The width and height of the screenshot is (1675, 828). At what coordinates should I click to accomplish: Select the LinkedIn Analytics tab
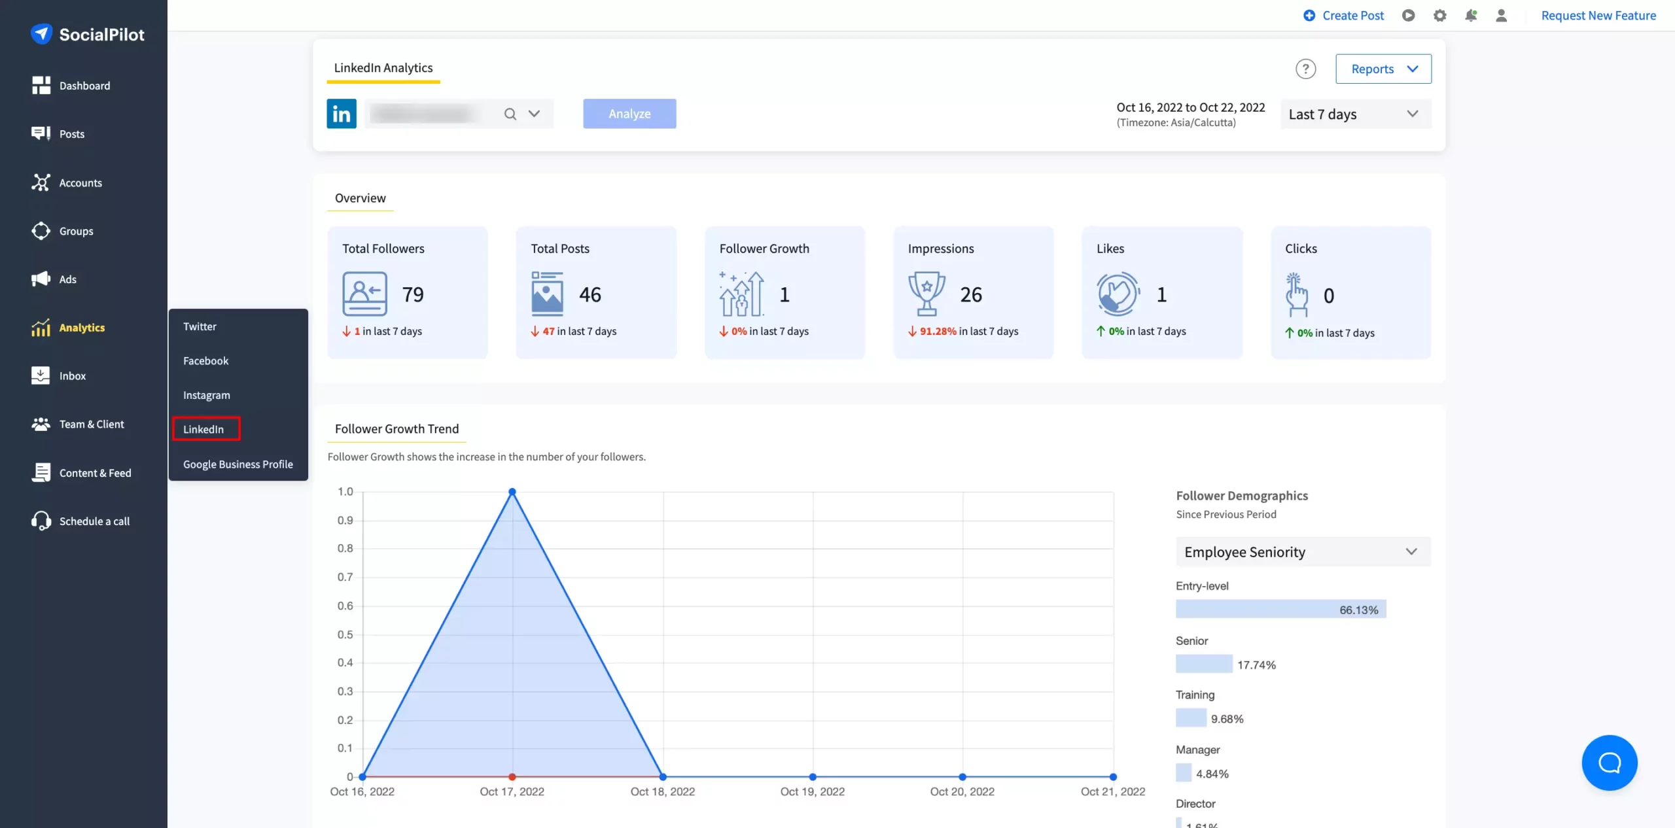tap(383, 68)
